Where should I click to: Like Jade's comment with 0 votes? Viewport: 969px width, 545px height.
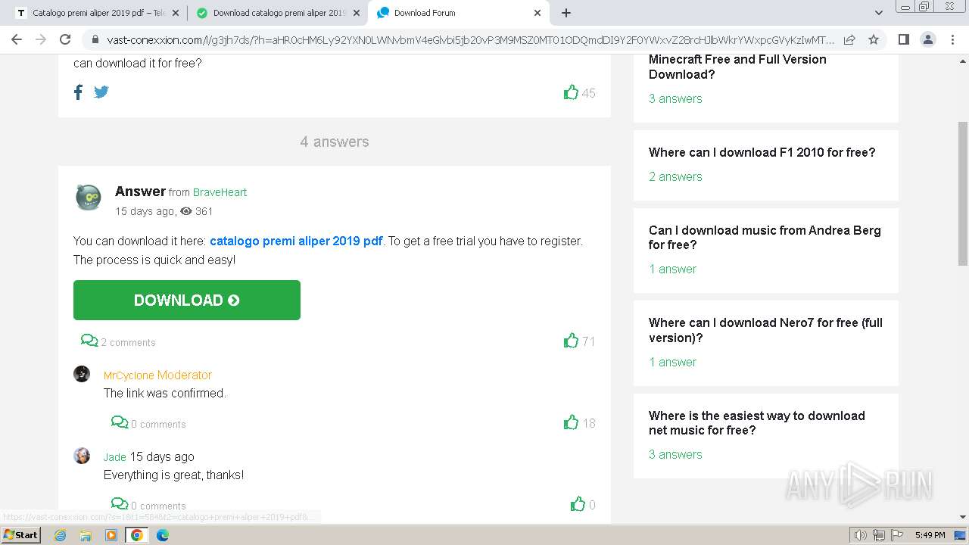(x=578, y=504)
